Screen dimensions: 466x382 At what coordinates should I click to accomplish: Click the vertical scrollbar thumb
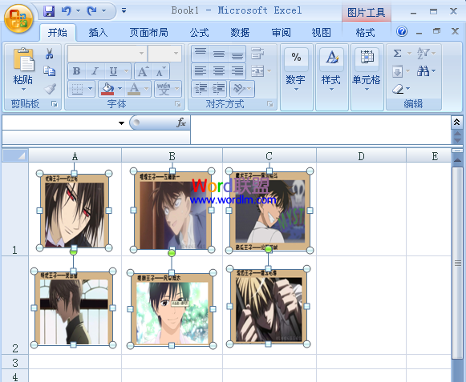(457, 263)
